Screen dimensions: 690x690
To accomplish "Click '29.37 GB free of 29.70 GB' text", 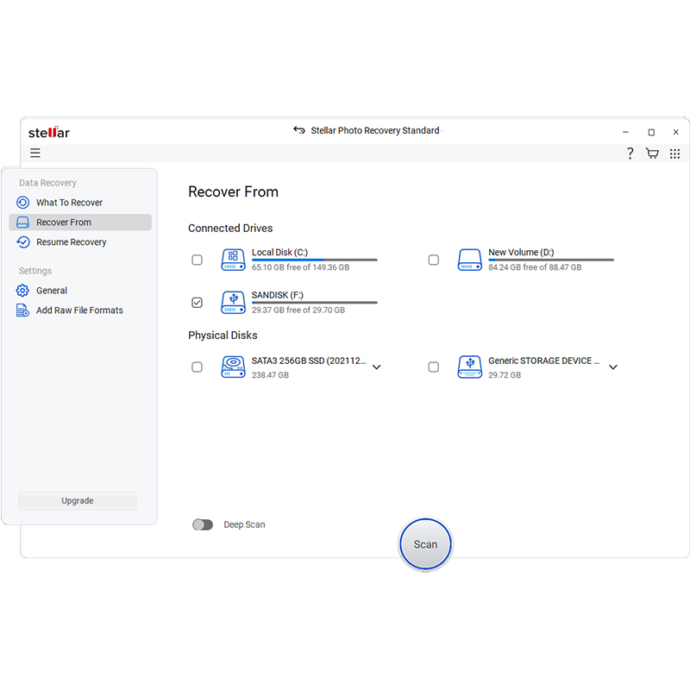I will [298, 310].
